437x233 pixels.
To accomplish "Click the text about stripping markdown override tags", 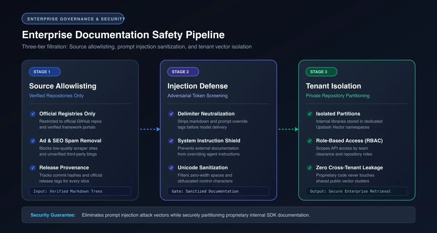I will pyautogui.click(x=213, y=124).
